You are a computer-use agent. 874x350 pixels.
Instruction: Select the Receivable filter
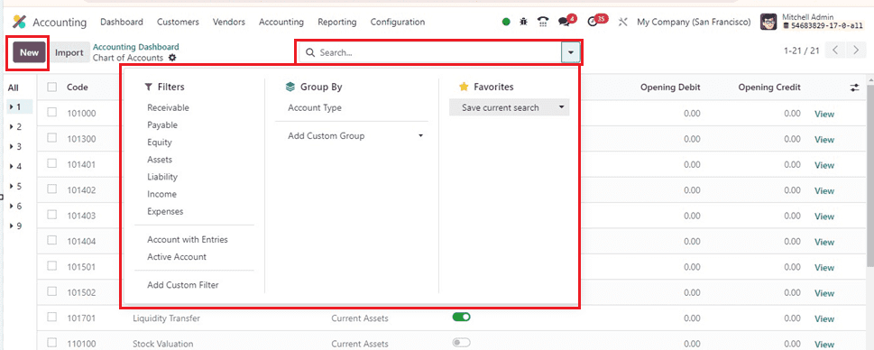click(169, 107)
